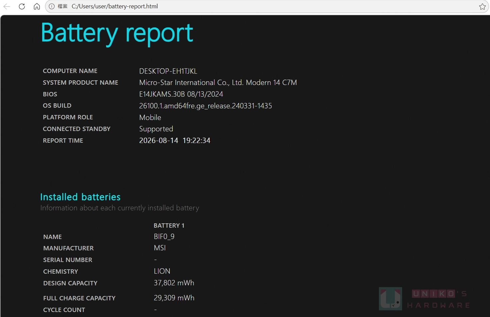This screenshot has width=490, height=317.
Task: Select the Installed batteries heading
Action: [80, 197]
